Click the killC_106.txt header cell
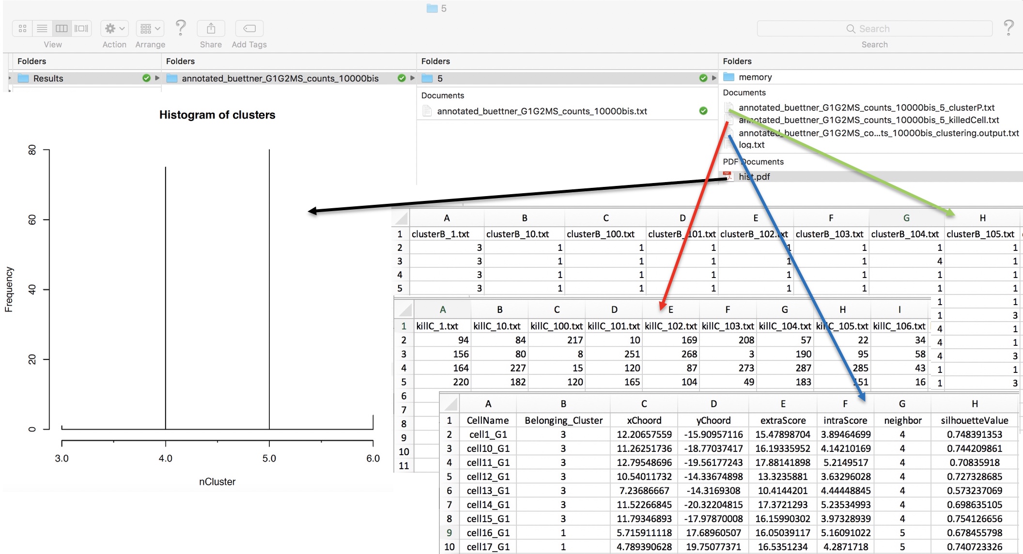Viewport: 1023px width, 554px height. 899,326
